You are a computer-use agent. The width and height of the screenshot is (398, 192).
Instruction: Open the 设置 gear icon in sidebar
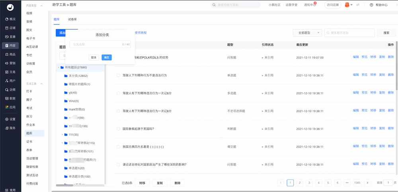pyautogui.click(x=7, y=119)
